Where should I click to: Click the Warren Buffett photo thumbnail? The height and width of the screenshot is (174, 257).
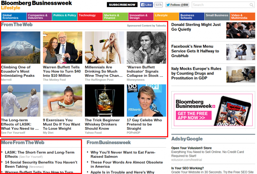pos(63,48)
